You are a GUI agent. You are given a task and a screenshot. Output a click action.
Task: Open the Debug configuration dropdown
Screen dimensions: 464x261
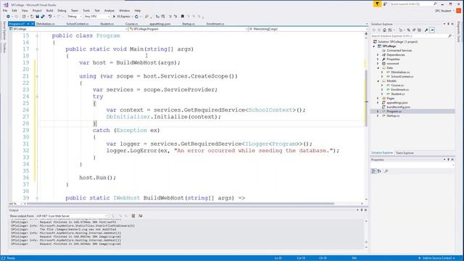74,17
